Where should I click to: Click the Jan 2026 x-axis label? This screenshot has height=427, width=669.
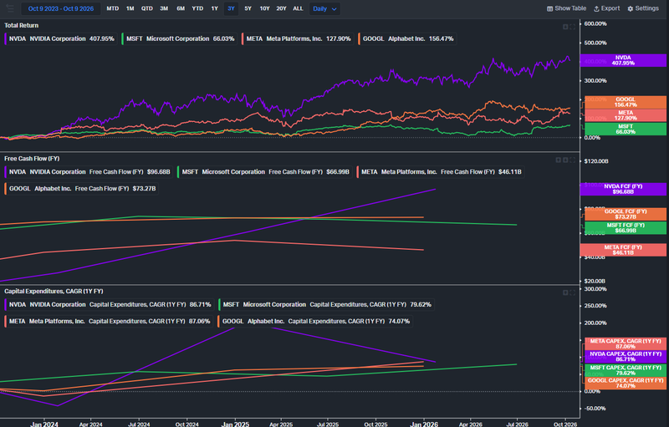click(424, 424)
